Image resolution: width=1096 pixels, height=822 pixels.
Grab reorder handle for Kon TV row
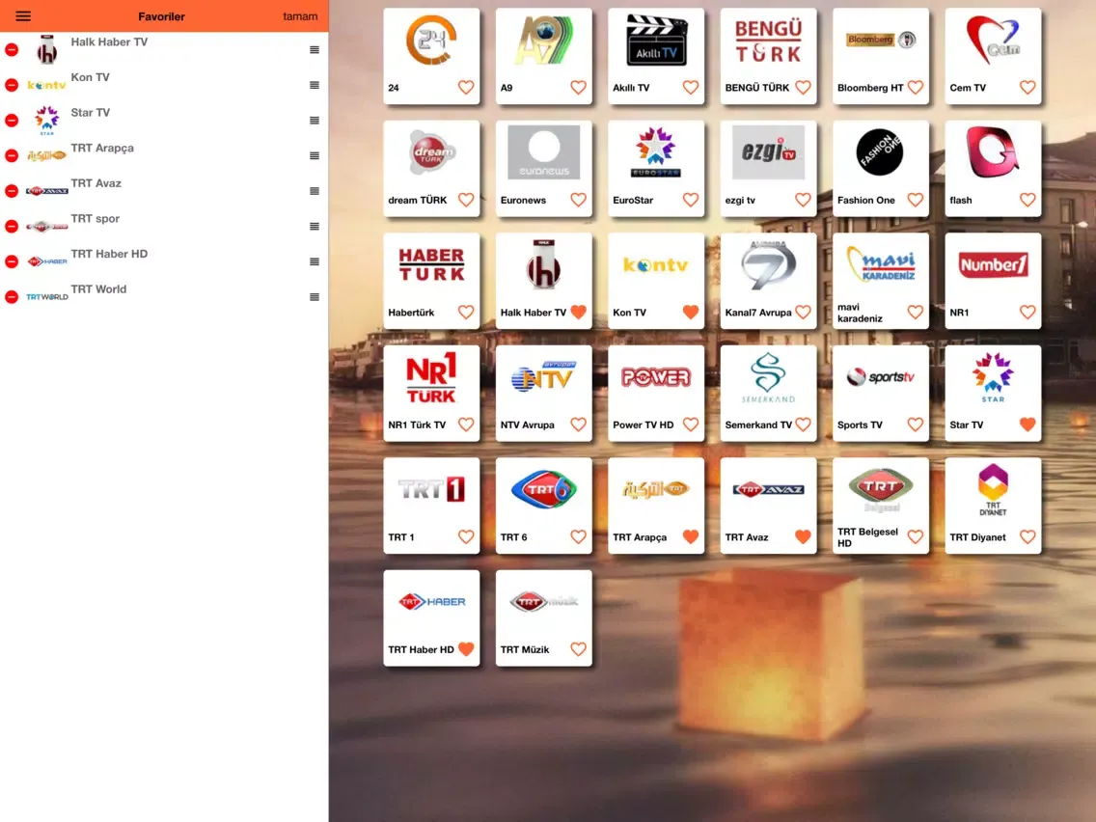(315, 85)
